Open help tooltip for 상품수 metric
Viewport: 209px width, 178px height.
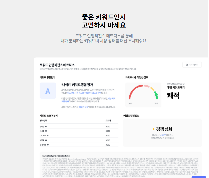click(x=46, y=140)
